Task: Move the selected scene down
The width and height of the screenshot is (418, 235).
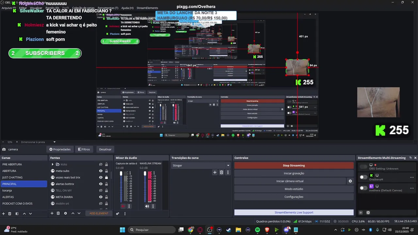Action: [30, 213]
